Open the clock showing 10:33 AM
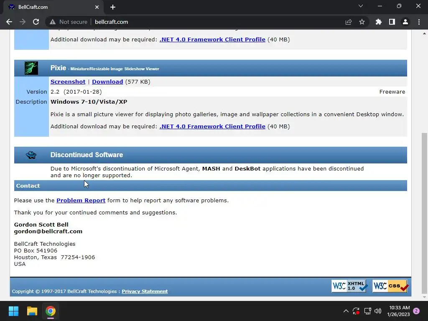Screen dimensions: 428x321 398,311
